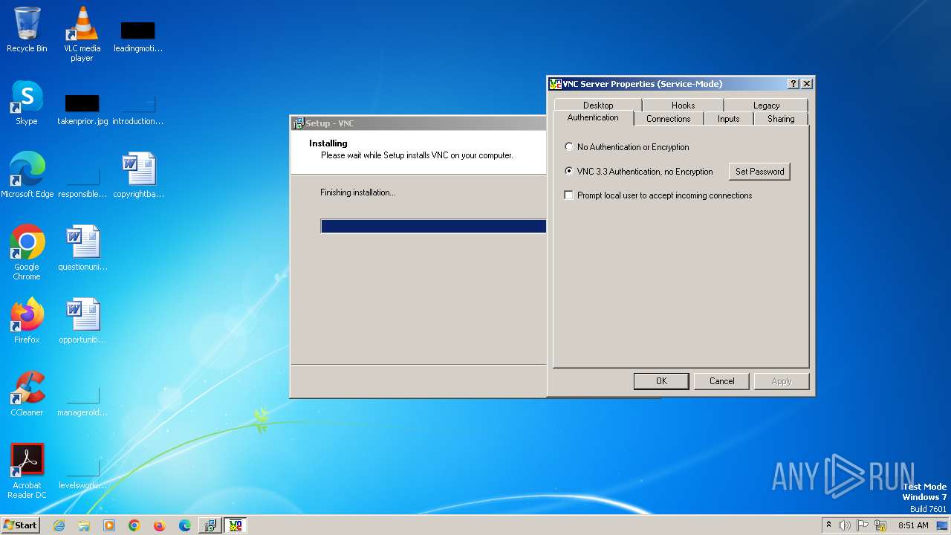Launch Firefox desktop shortcut
The width and height of the screenshot is (951, 535).
coord(27,321)
